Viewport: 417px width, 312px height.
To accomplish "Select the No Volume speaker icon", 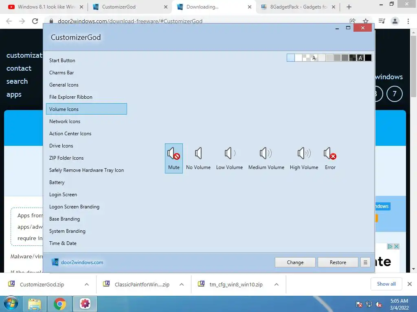I will click(198, 158).
